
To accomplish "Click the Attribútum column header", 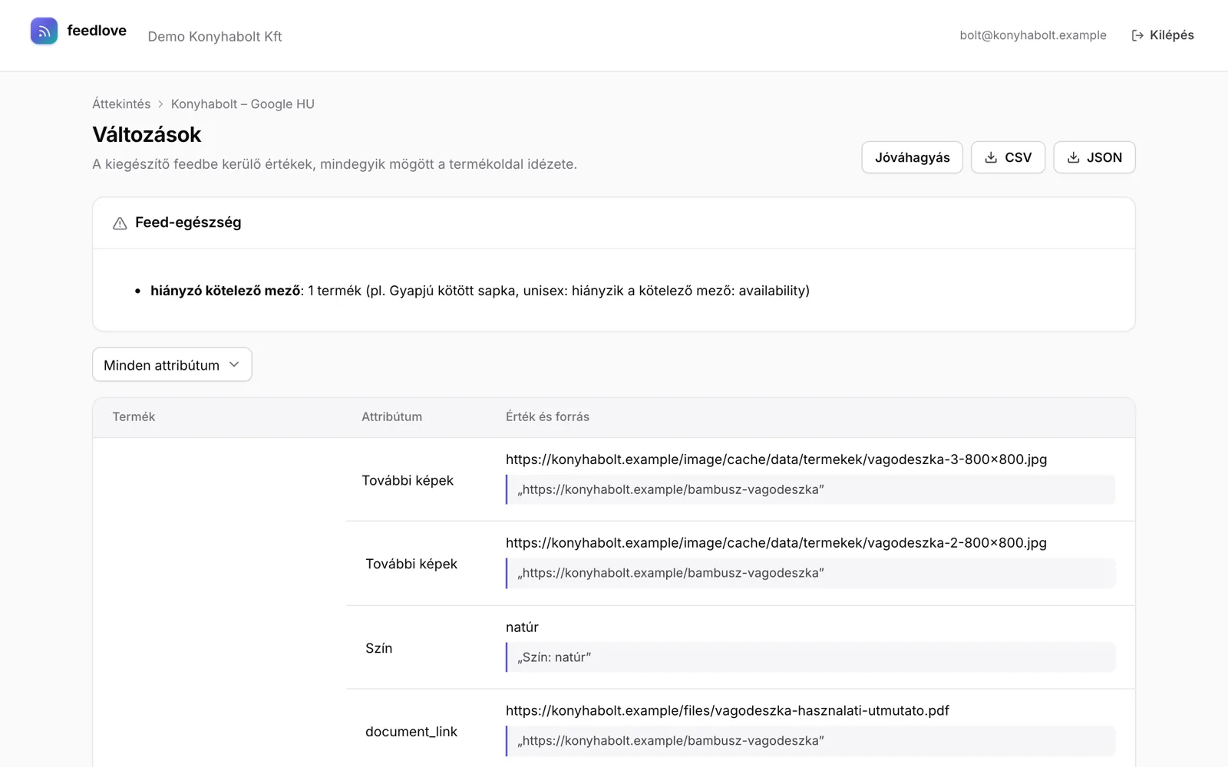I will [x=391, y=416].
